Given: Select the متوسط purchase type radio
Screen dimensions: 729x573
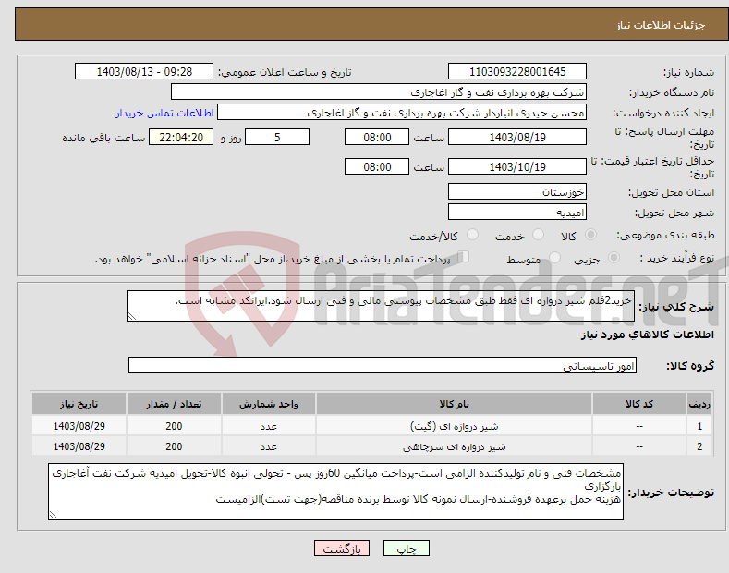Looking at the screenshot, I should click(x=554, y=257).
